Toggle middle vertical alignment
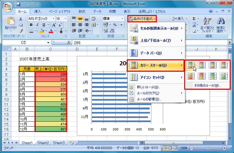This screenshot has width=234, height=153. click(80, 19)
